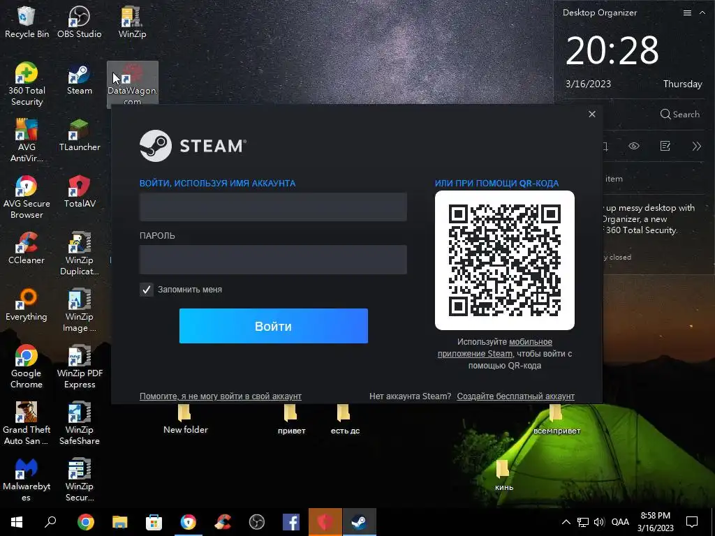The height and width of the screenshot is (536, 715).
Task: Click the Войти login button
Action: 274,326
